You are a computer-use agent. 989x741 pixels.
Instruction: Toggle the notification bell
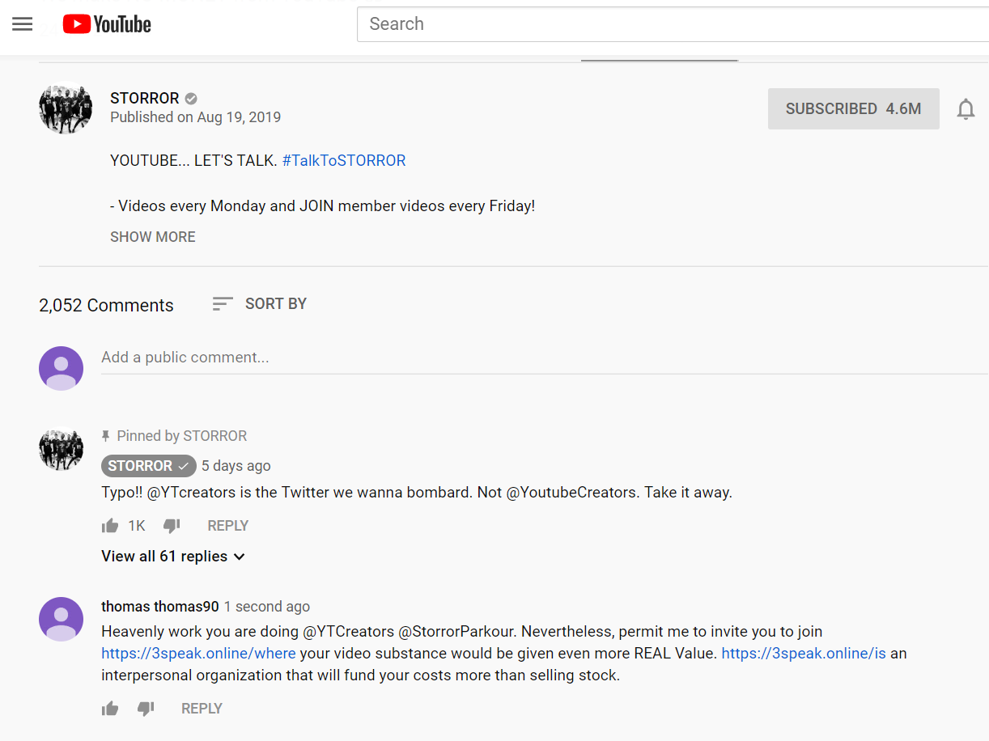click(966, 109)
